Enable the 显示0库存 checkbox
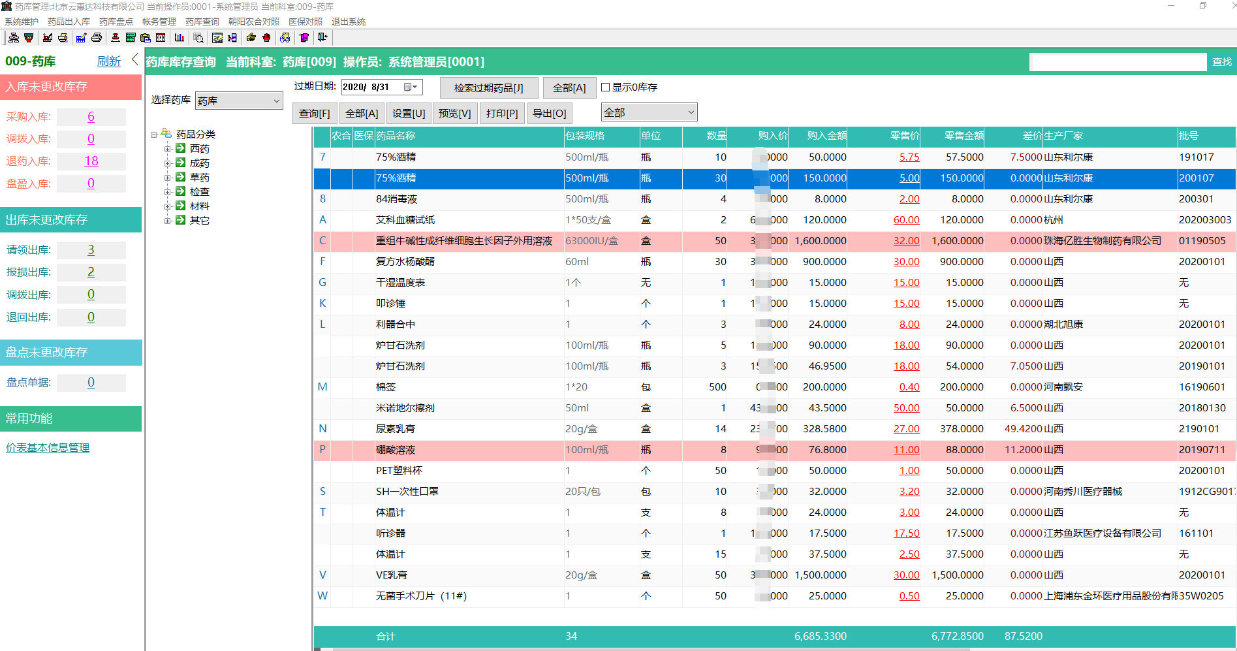1237x651 pixels. pyautogui.click(x=605, y=87)
